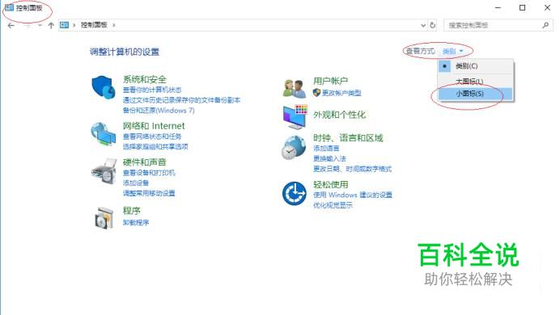Click Control Panel icon in address bar
The width and height of the screenshot is (560, 315).
pos(64,25)
